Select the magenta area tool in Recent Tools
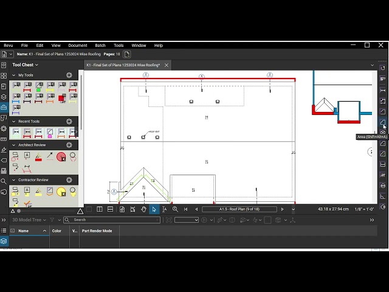Screen dimensions: 389x292 click(x=50, y=133)
